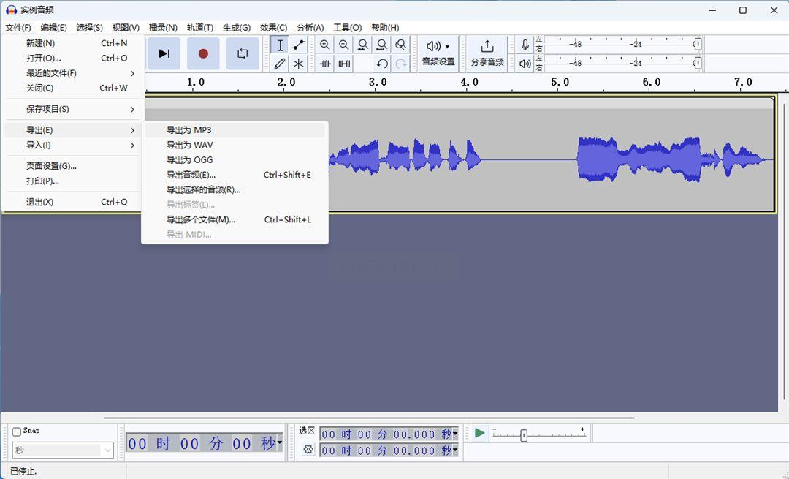Choose 导出为 MP3 from the submenu
Screen dimensions: 789x479
(189, 130)
